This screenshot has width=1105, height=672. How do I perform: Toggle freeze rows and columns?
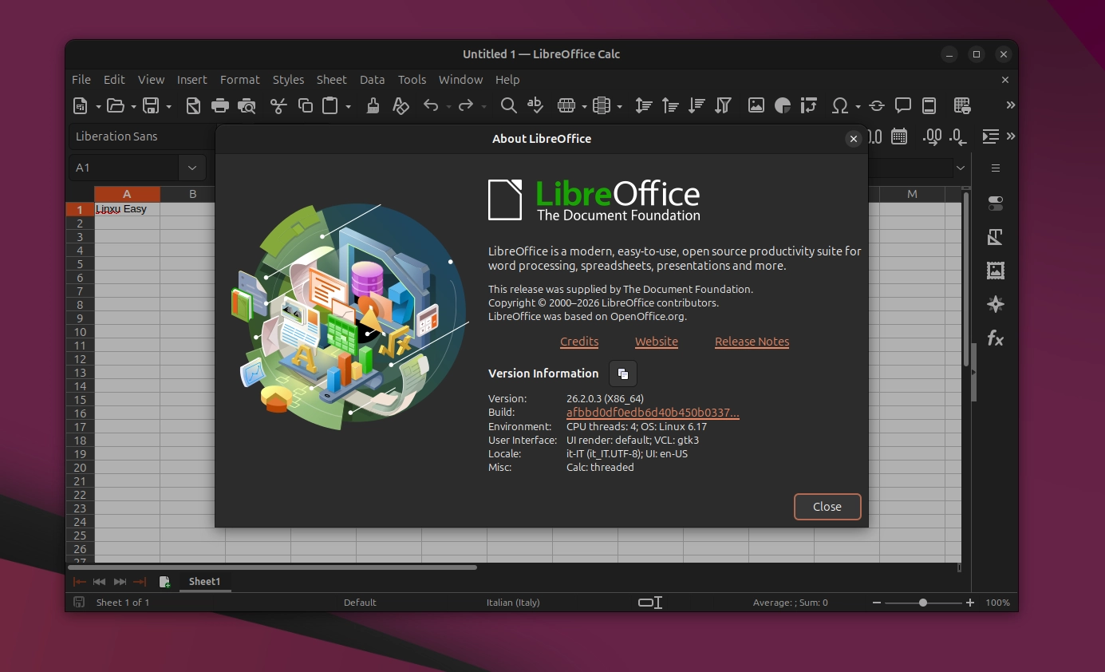point(929,105)
